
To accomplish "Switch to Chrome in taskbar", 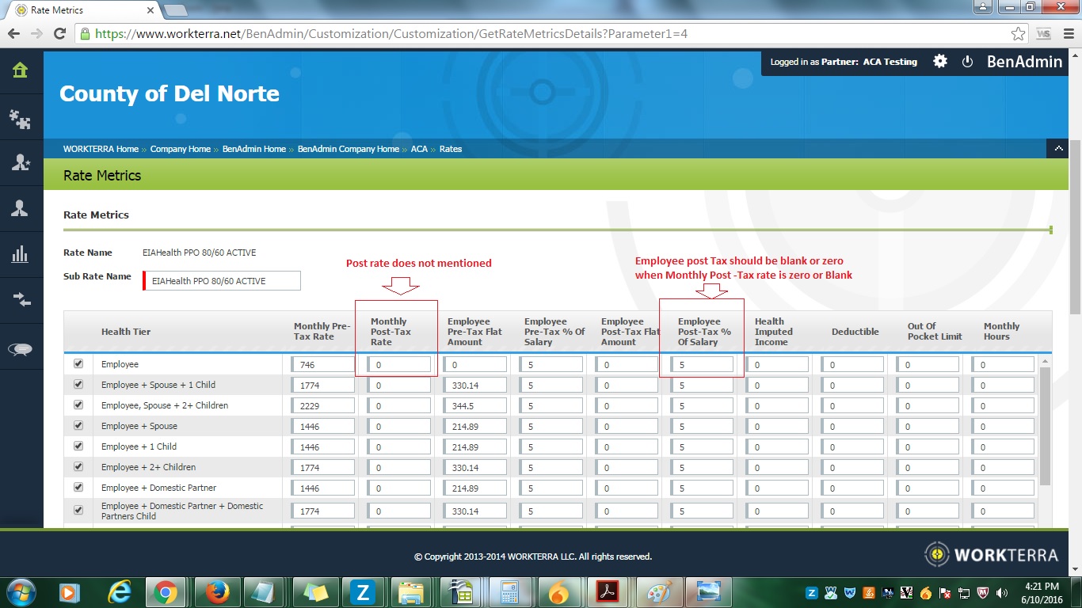I will click(166, 592).
